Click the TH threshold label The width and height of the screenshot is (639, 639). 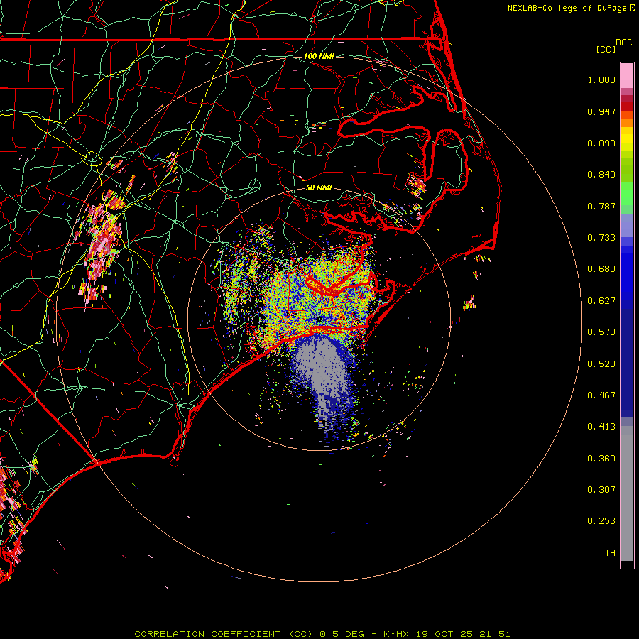[610, 553]
